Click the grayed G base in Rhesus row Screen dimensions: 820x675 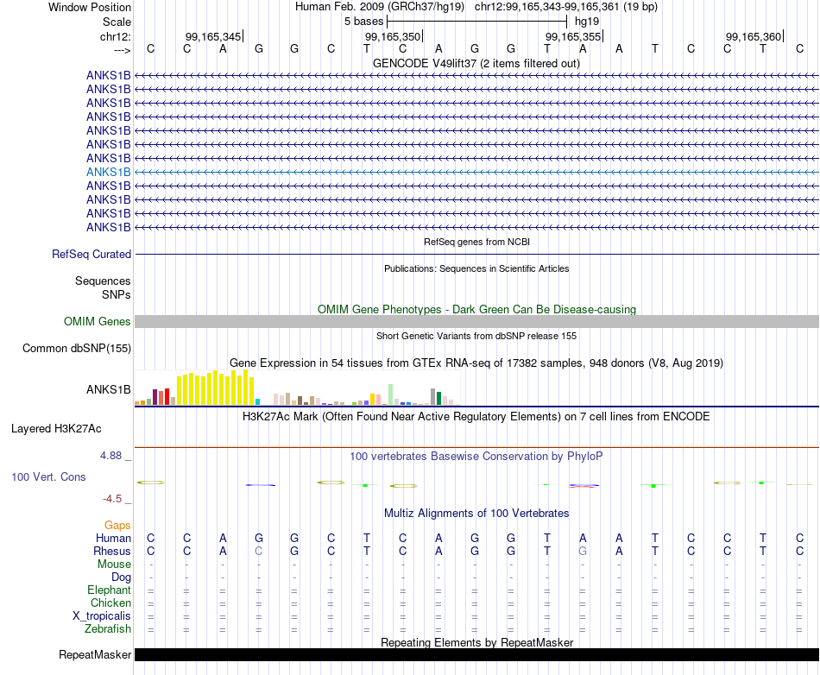coord(583,551)
